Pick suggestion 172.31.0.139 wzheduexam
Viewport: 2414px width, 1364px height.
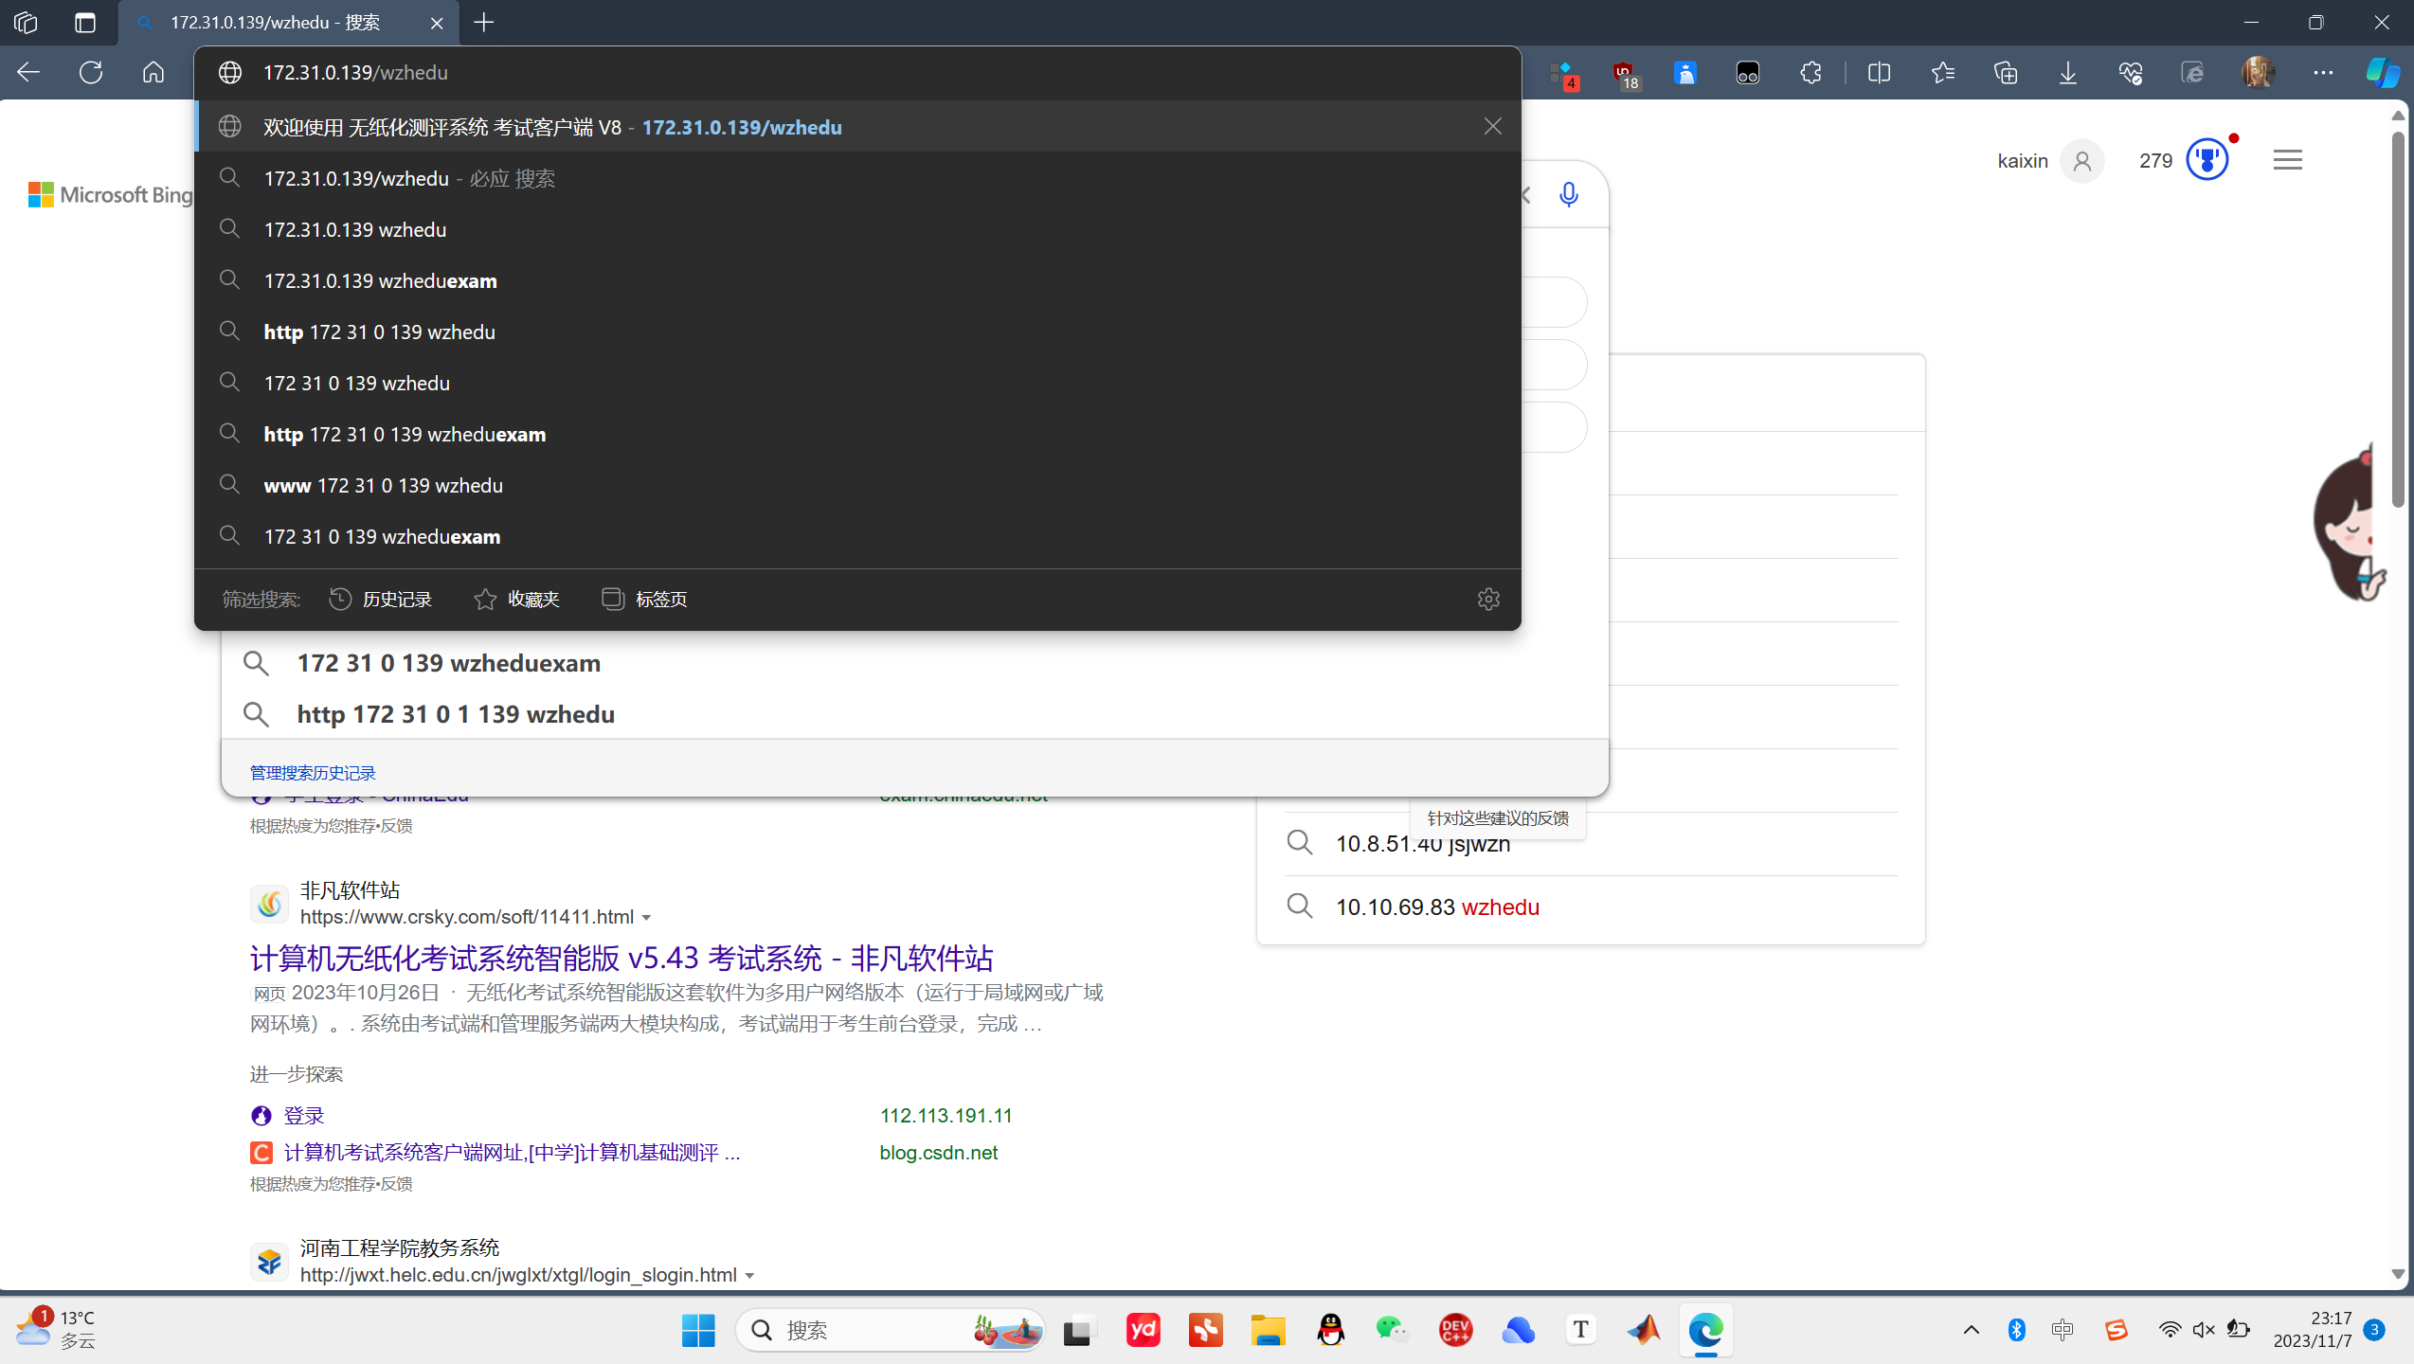[857, 280]
